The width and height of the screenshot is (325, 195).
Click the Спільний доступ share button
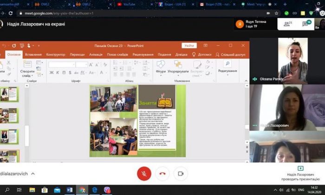[231, 54]
